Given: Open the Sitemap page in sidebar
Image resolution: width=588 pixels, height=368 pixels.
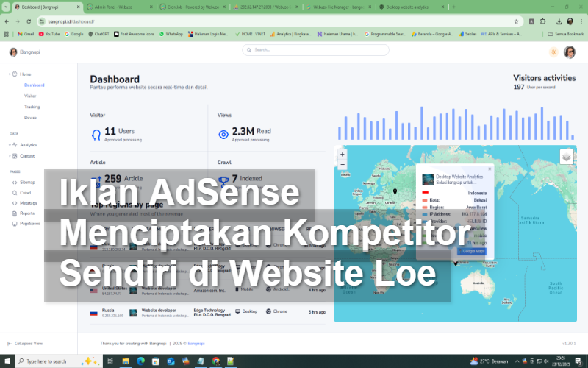Looking at the screenshot, I should [27, 182].
